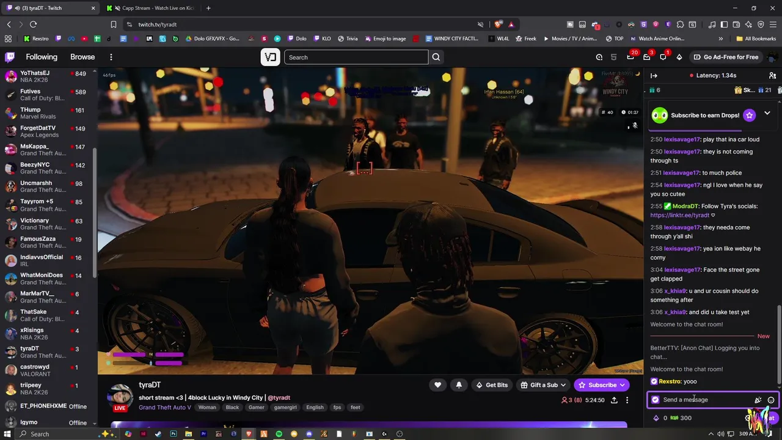Expand the bookmarks overflow chevron
The width and height of the screenshot is (782, 440).
click(x=720, y=38)
